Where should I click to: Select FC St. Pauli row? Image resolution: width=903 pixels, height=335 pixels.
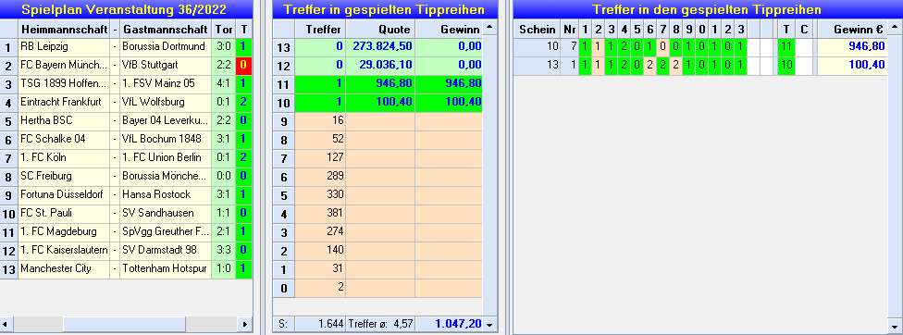126,214
